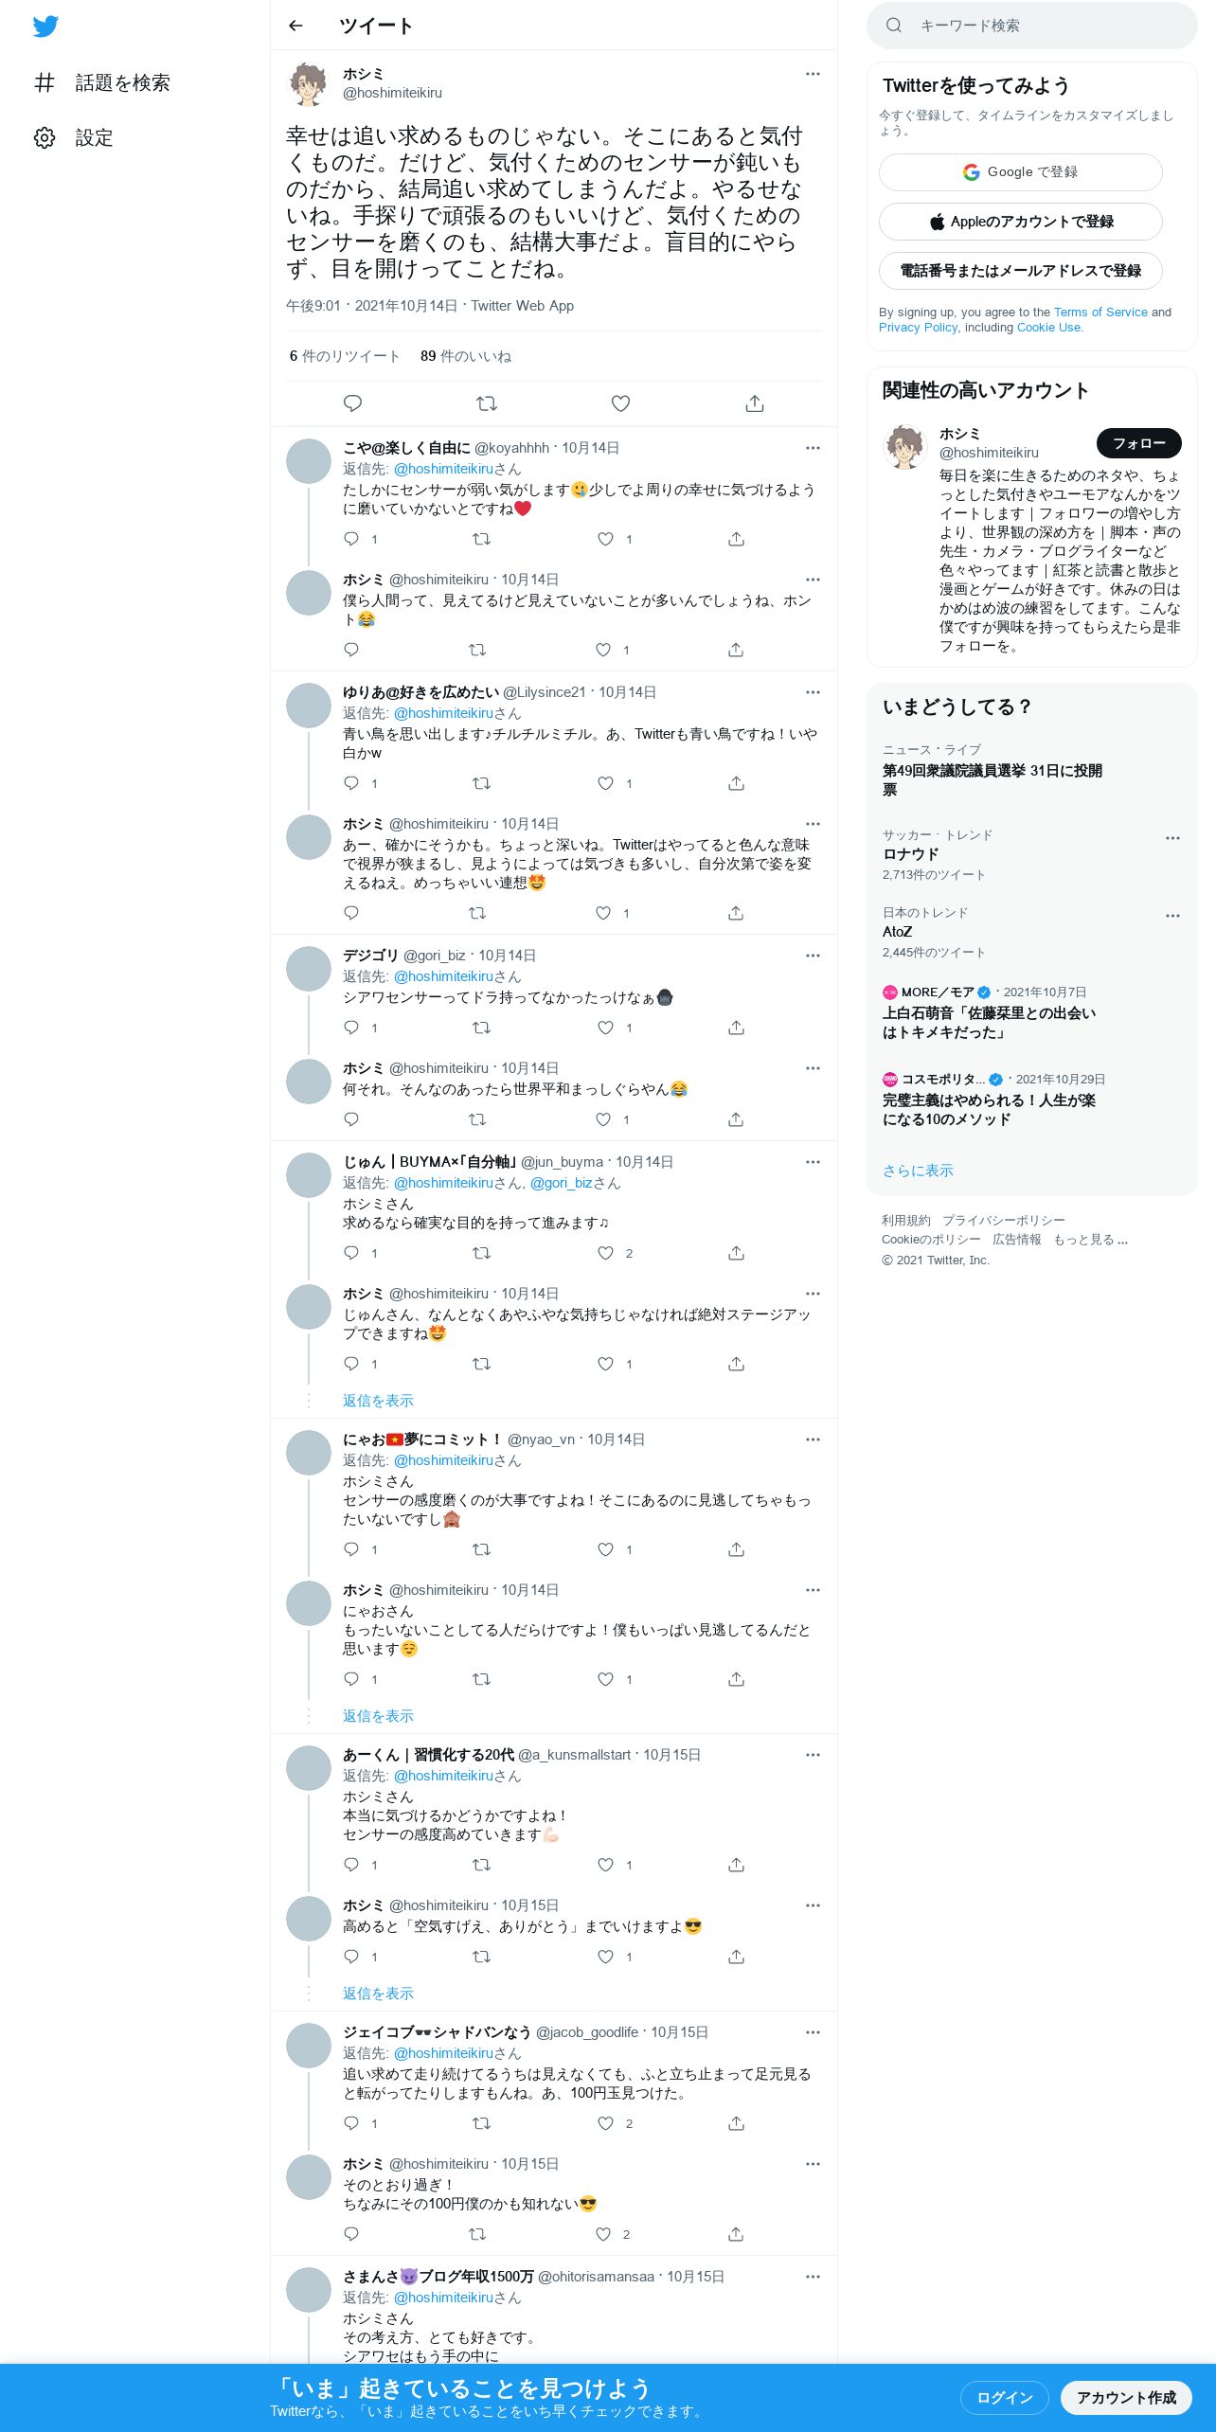This screenshot has width=1216, height=2432.
Task: Retweet the reply from @Lilysince21
Action: [481, 783]
